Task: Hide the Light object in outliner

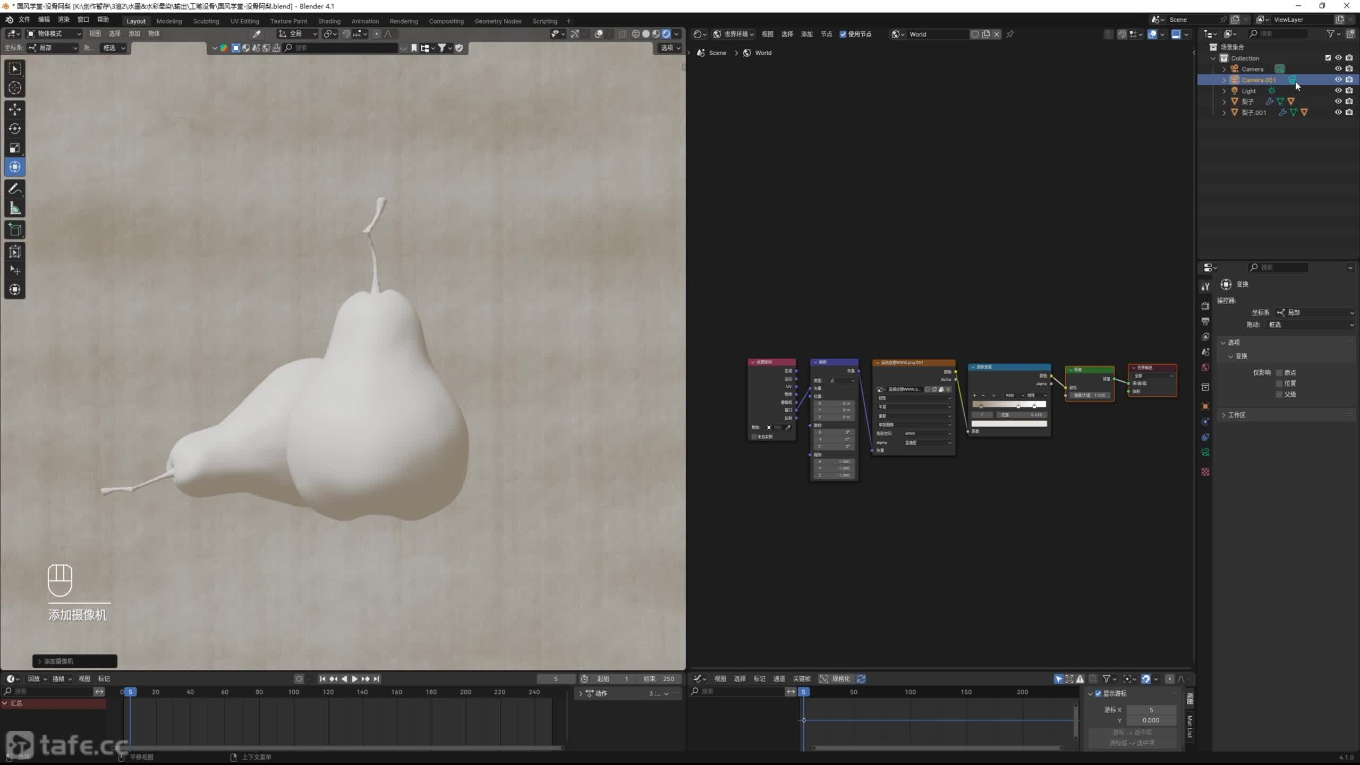Action: 1338,91
